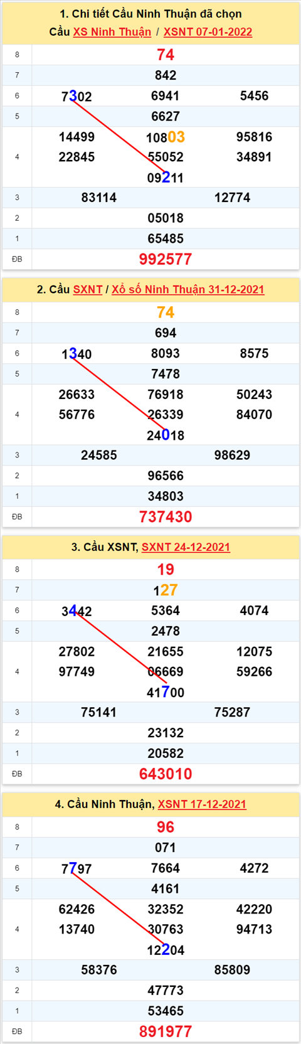Open Xổ số Ninh Thuận 31-12-2021 link
The image size is (301, 1044).
pyautogui.click(x=188, y=289)
